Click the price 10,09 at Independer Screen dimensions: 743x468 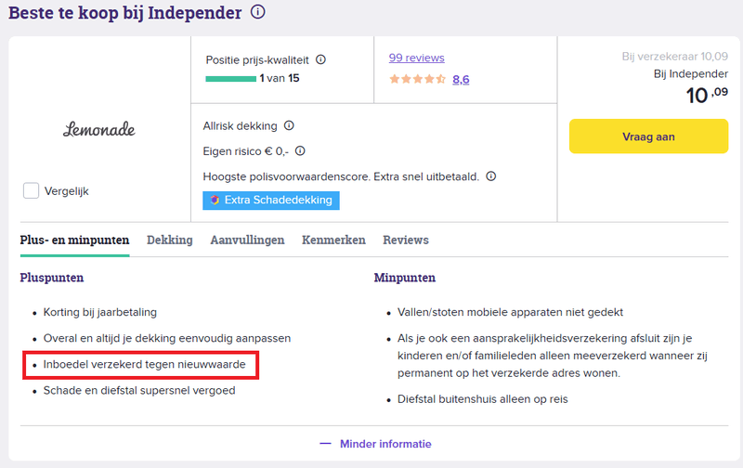(707, 95)
